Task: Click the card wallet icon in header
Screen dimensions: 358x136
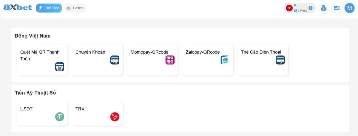Action: (337, 8)
